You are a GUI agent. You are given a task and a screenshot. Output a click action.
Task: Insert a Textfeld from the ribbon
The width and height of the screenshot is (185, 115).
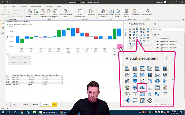coord(111,13)
